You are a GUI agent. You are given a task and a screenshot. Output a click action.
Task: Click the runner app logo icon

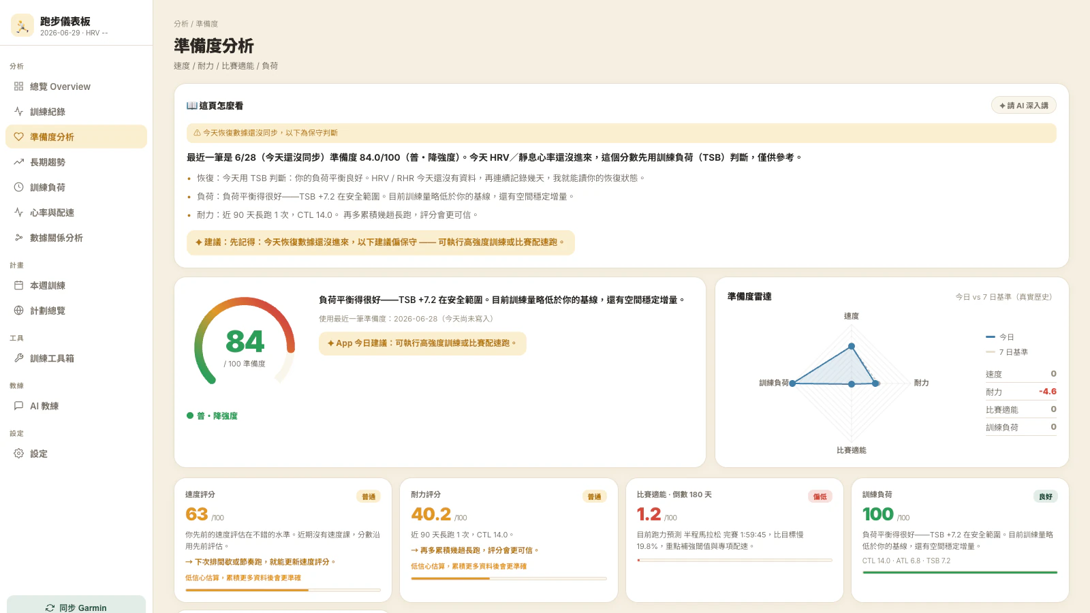coord(22,26)
